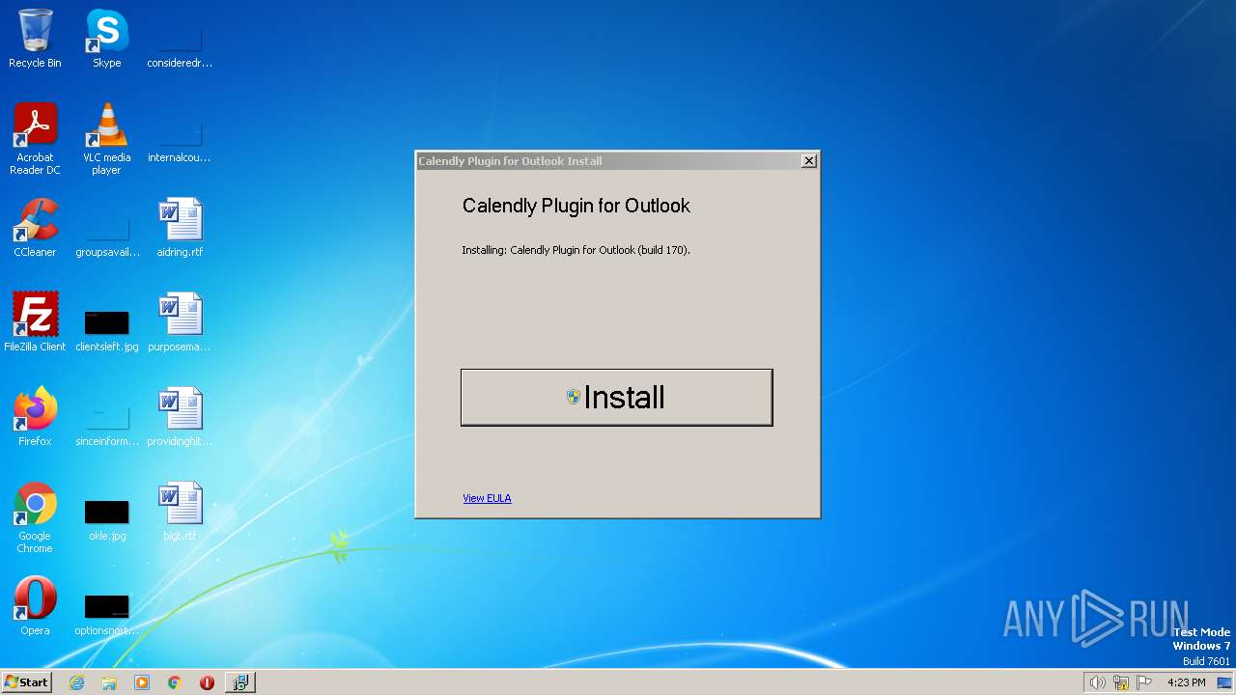
Task: Select the aidring.rtf document icon
Action: click(180, 228)
